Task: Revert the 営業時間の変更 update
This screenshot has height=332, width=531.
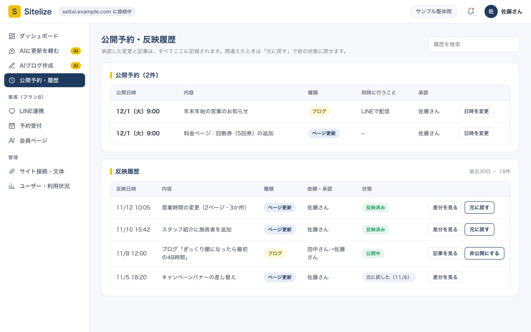Action: point(479,207)
